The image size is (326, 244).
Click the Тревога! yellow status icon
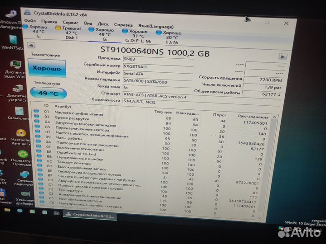(58, 28)
